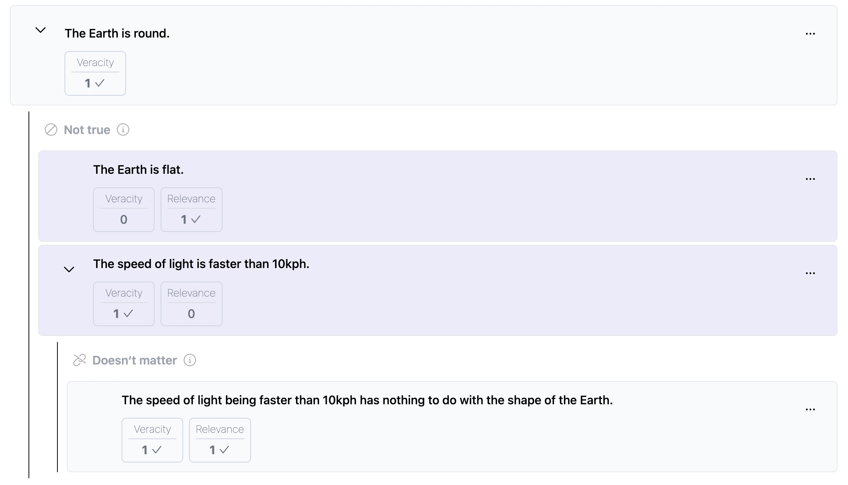Click the info icon beside 'Doesn't matter'
This screenshot has width=848, height=485.
tap(190, 360)
